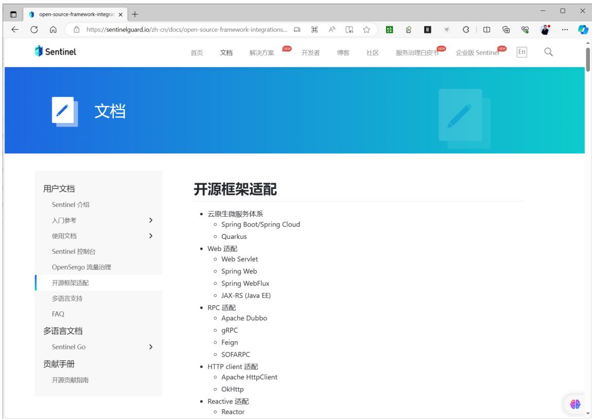Switch language with the En button

click(522, 52)
